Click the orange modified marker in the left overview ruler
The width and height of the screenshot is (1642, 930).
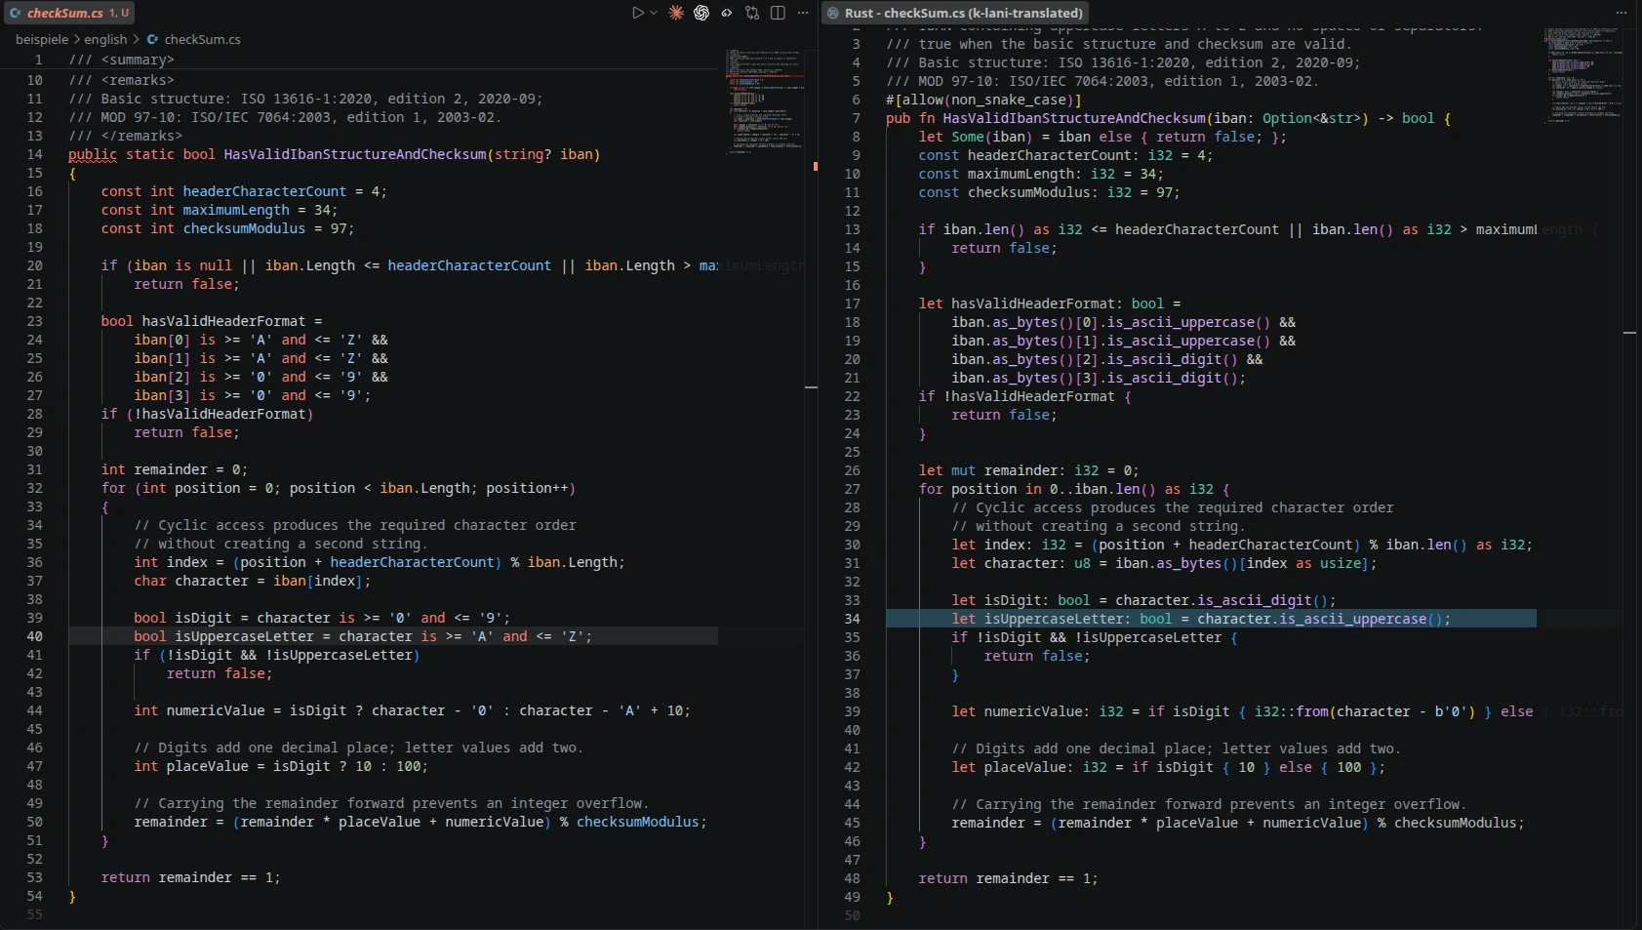(815, 167)
